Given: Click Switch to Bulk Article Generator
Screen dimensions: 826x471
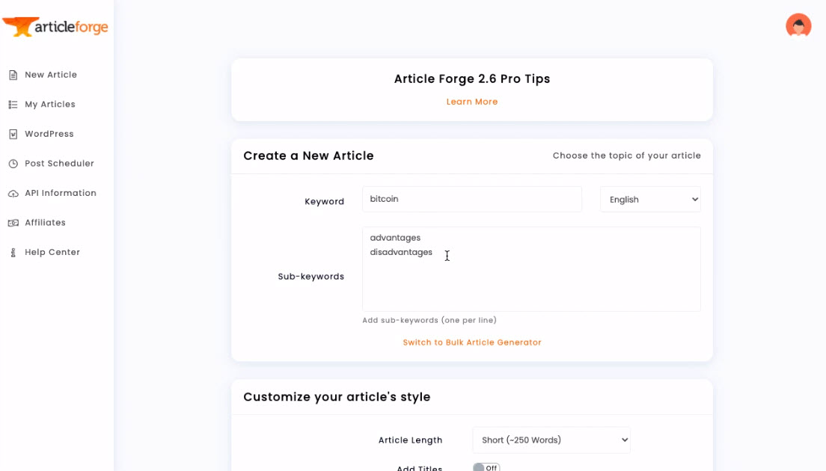Looking at the screenshot, I should click(x=471, y=342).
